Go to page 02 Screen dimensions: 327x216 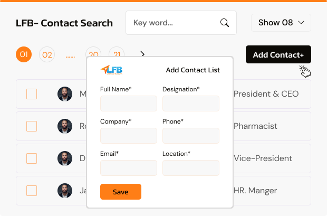click(47, 54)
